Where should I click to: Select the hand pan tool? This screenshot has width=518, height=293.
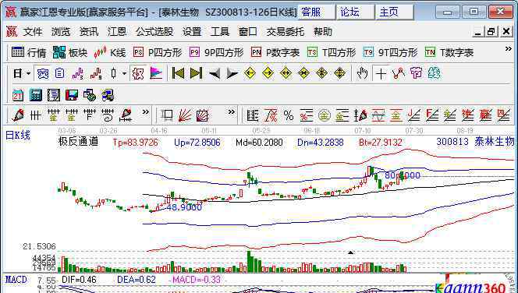click(363, 73)
